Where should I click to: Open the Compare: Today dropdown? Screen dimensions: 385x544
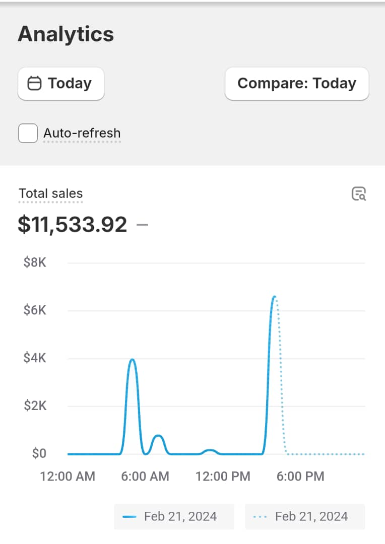tap(296, 83)
